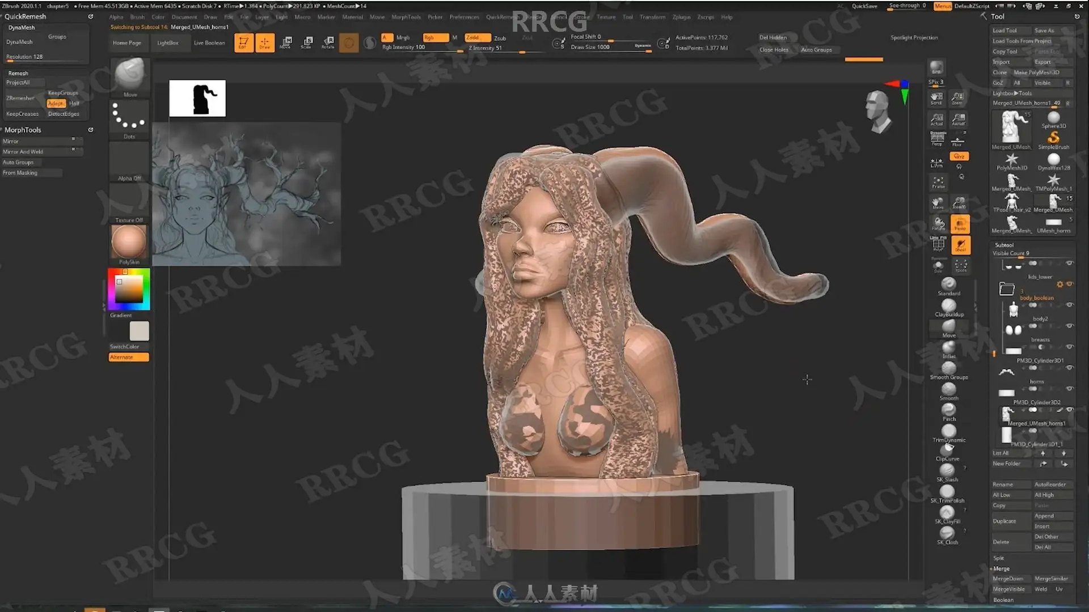Select the SimpleBrush tool thumbnail
The width and height of the screenshot is (1089, 612).
tap(1053, 140)
